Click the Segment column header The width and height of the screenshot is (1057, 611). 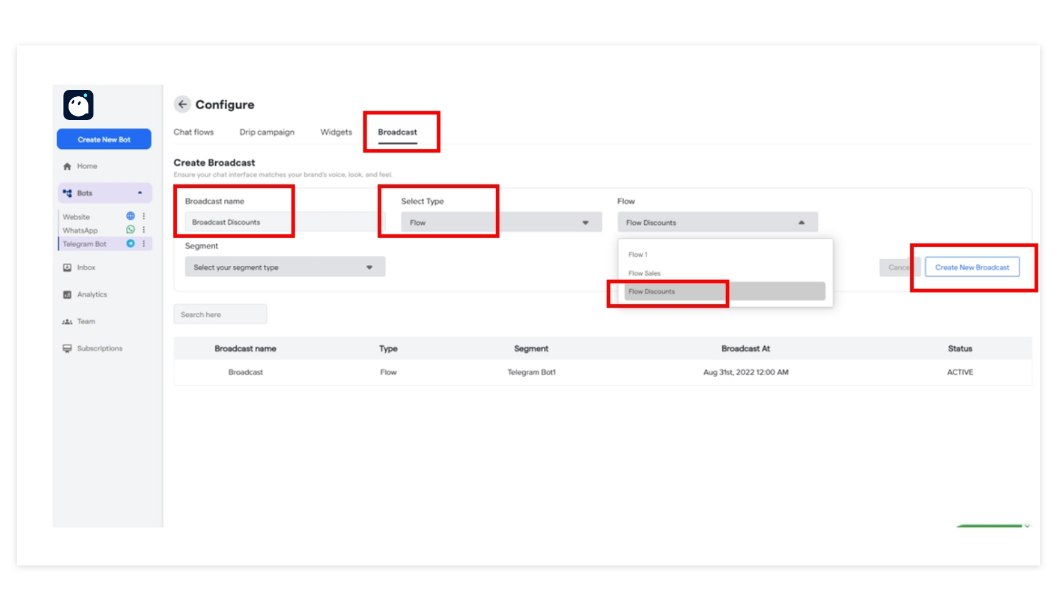click(x=531, y=348)
